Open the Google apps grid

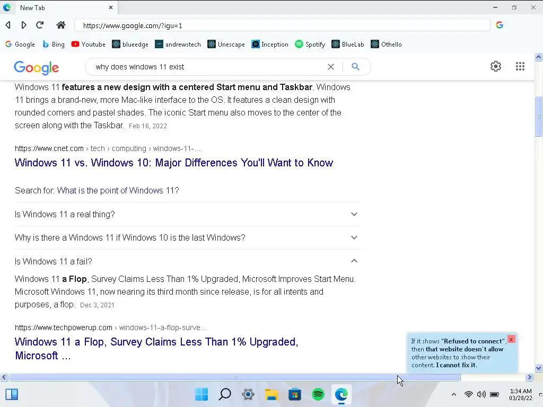click(x=520, y=66)
